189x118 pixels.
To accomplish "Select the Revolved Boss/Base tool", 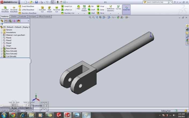I will [14, 9].
